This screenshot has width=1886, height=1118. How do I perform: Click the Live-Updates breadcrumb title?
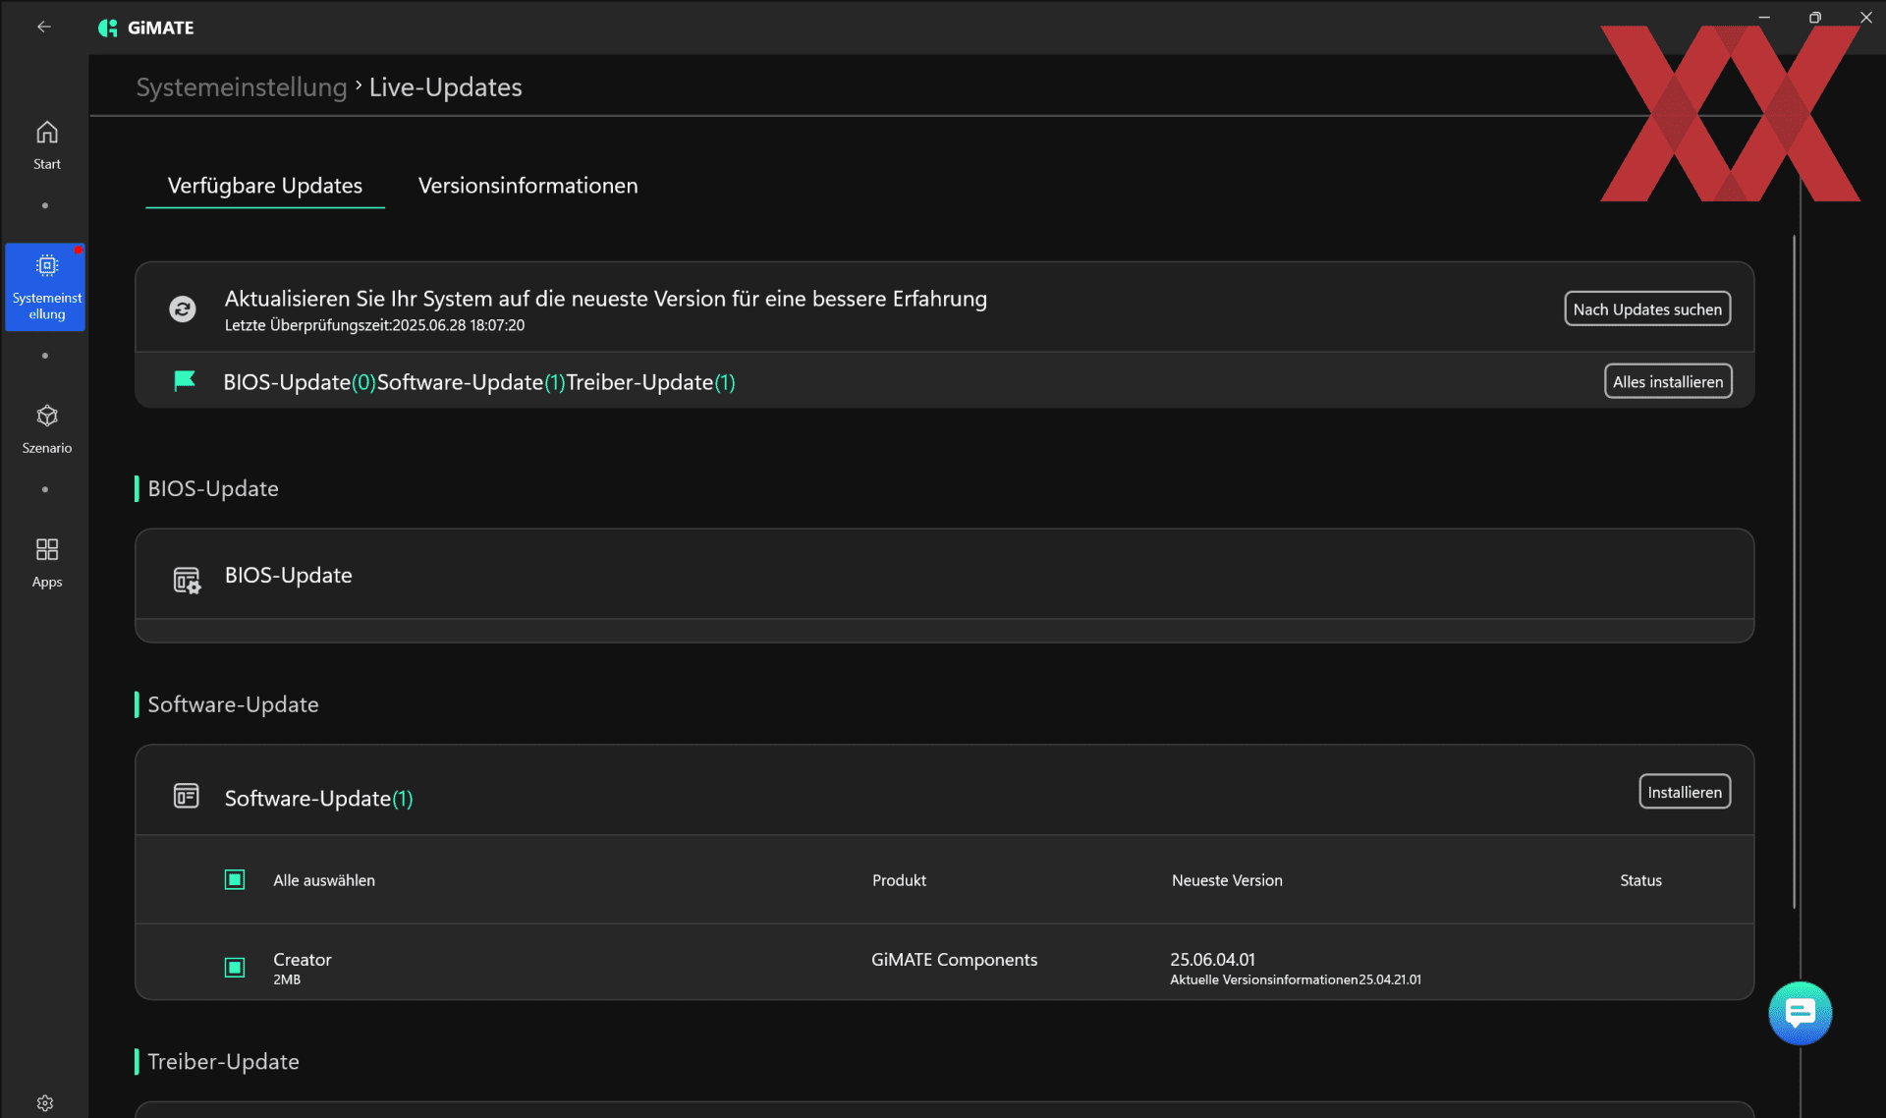(445, 87)
